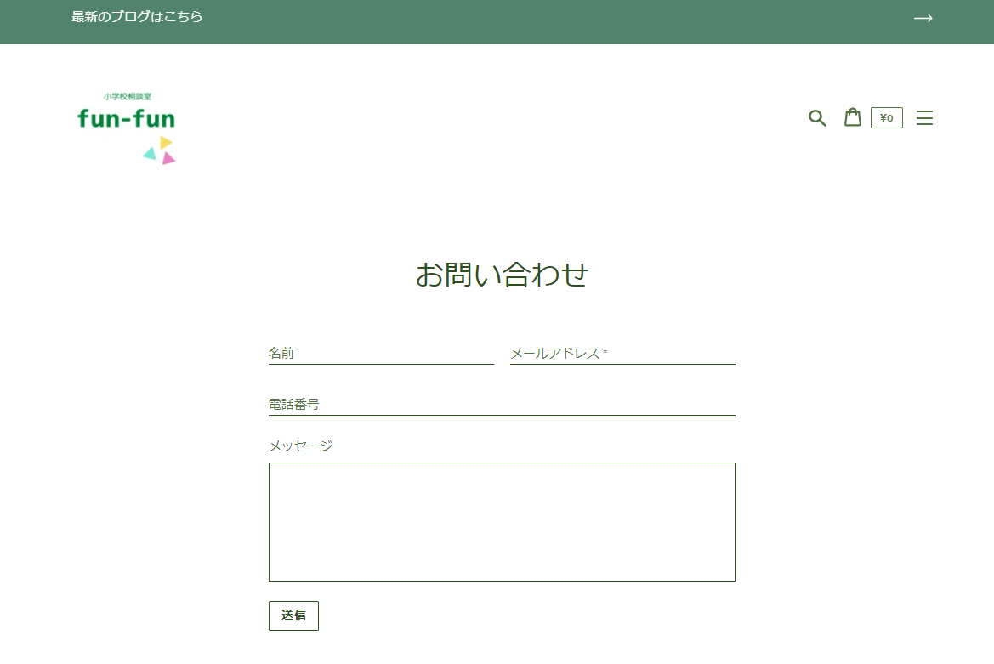994x664 pixels.
Task: Submit the form with 送信 button
Action: click(293, 616)
